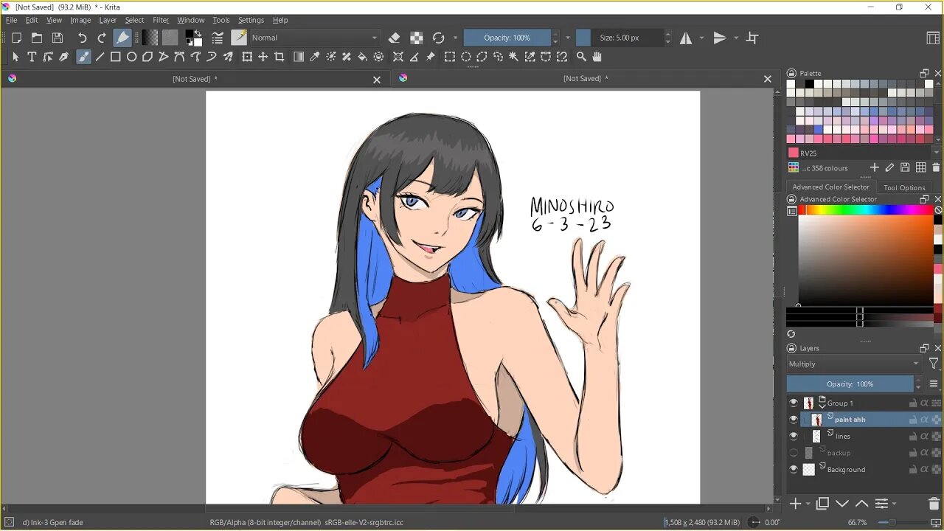Screen dimensions: 944x531
Task: Hide the Background layer
Action: [794, 469]
